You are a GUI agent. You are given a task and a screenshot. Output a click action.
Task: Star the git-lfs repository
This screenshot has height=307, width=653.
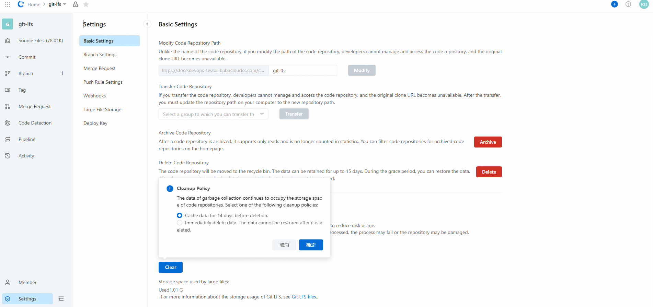point(86,4)
